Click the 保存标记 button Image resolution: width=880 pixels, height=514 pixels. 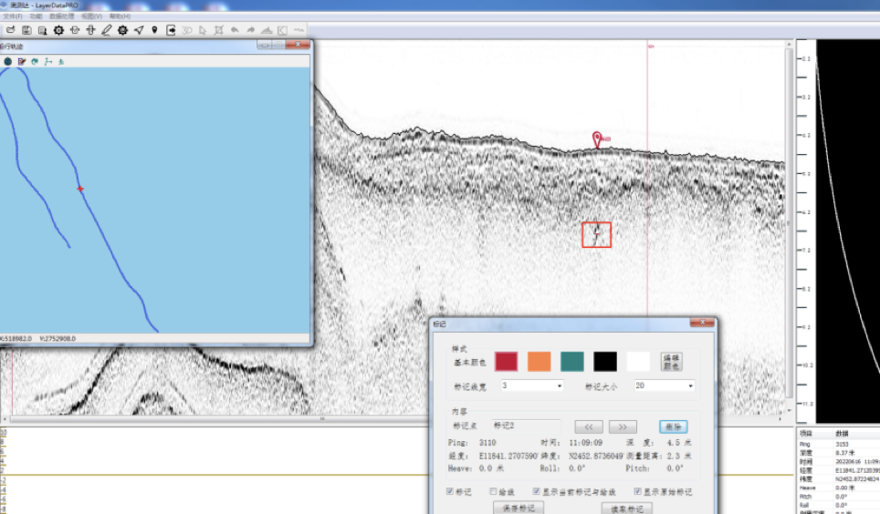click(518, 508)
